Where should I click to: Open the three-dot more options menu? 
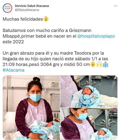[115, 6]
